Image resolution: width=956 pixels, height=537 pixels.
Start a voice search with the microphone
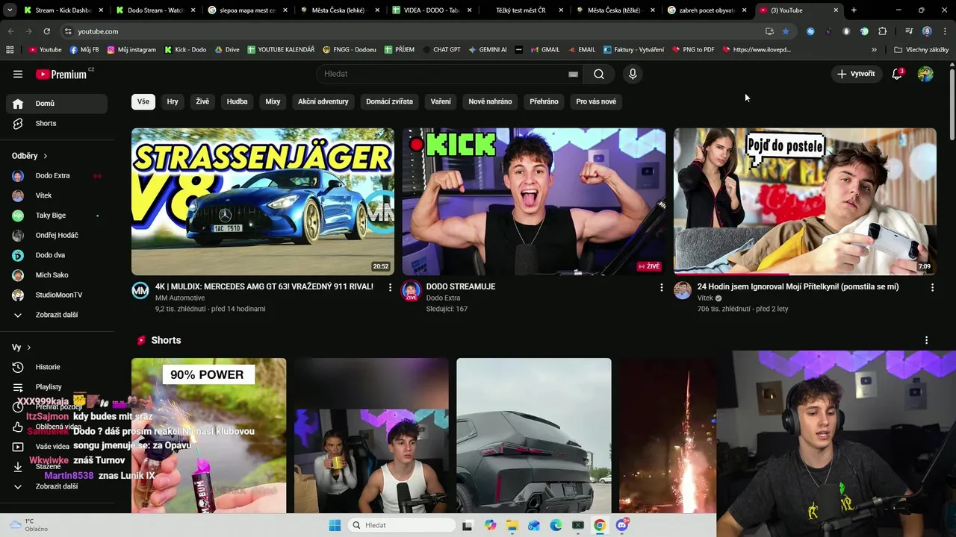tap(633, 74)
